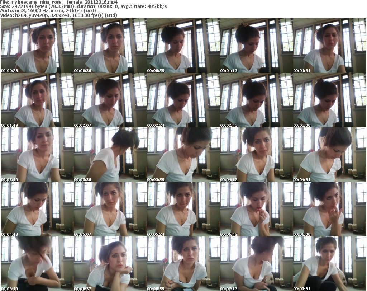Select the thumbnail frame stamped 00:00:55

pos(183,46)
